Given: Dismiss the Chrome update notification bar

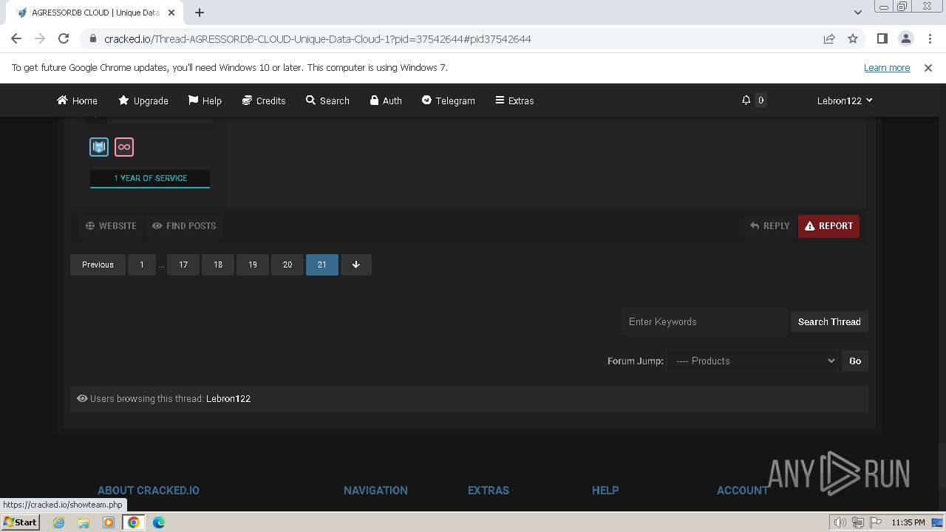Looking at the screenshot, I should (928, 67).
